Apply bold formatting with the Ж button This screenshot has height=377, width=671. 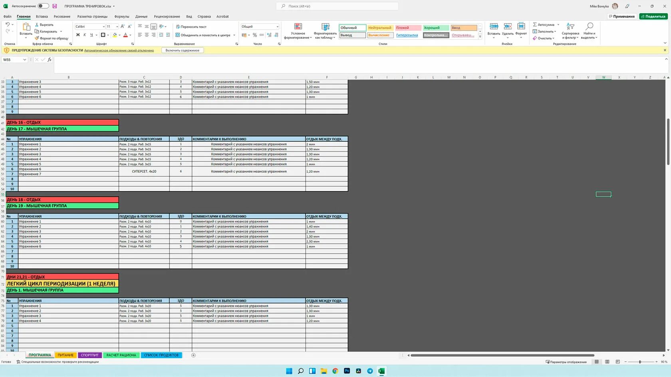[x=78, y=35]
